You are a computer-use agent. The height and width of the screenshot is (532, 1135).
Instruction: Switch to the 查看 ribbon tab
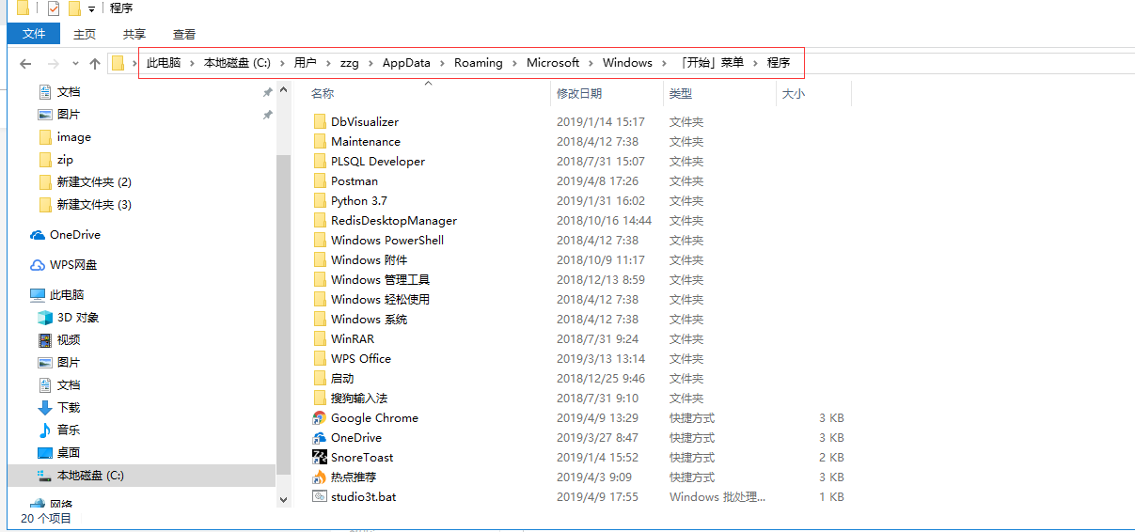pos(184,33)
